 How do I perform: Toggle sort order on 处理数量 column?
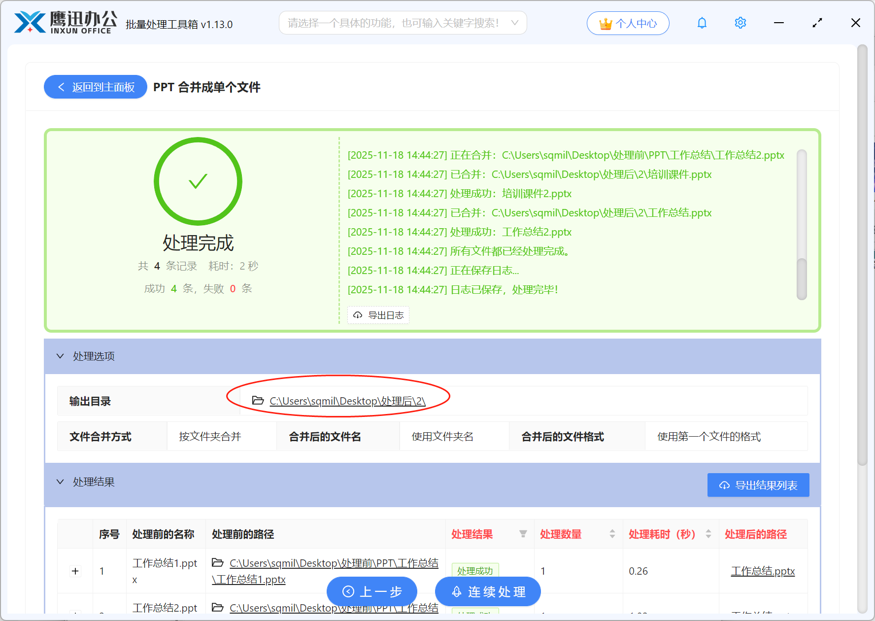pyautogui.click(x=612, y=534)
